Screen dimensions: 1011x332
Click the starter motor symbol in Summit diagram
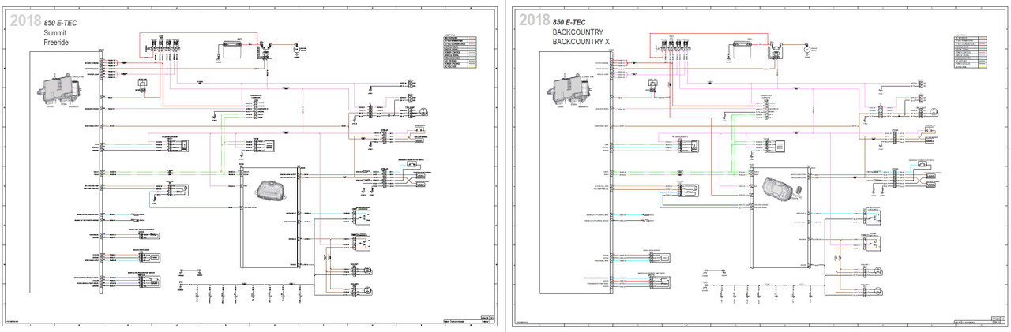pyautogui.click(x=295, y=50)
